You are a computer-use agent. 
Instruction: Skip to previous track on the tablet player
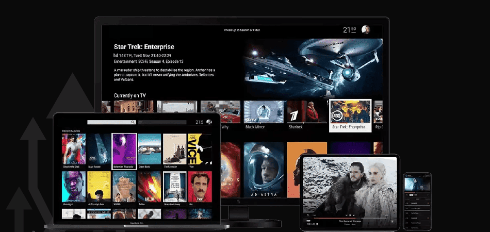tap(347, 215)
